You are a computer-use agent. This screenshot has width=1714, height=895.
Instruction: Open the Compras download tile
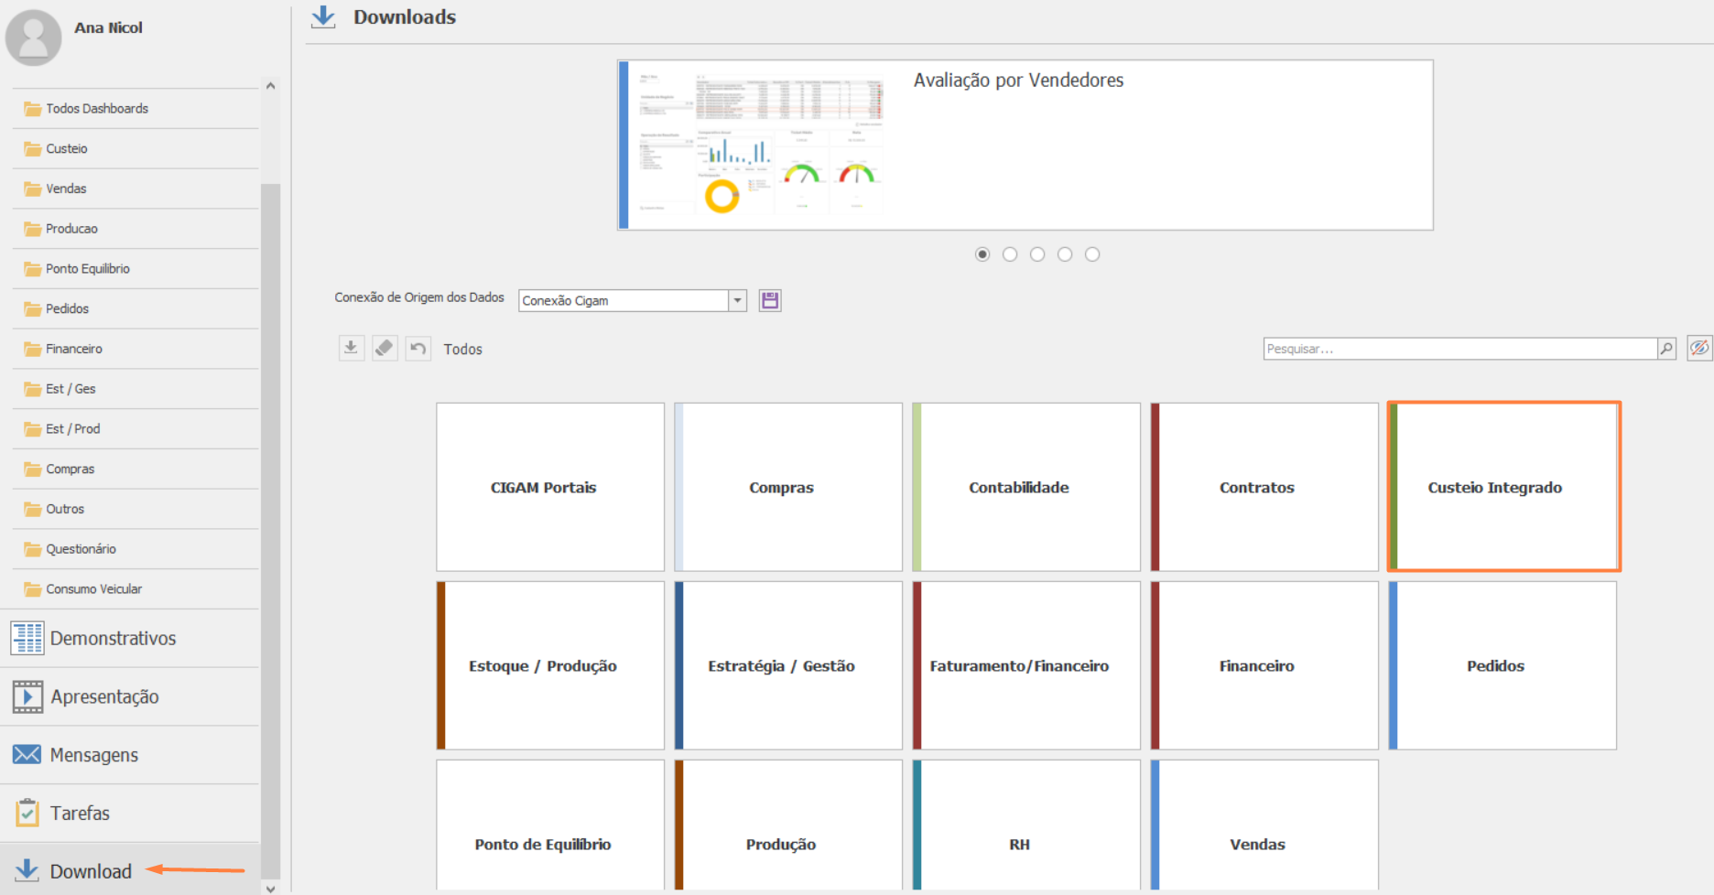[x=788, y=487]
